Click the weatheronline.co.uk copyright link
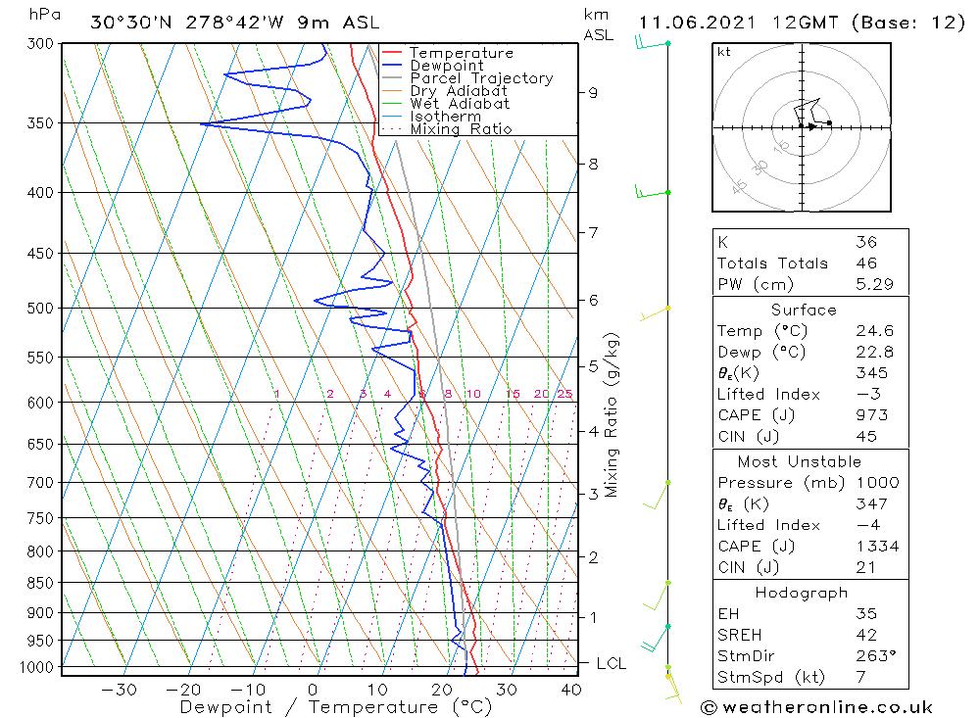This screenshot has width=980, height=718. click(x=816, y=707)
